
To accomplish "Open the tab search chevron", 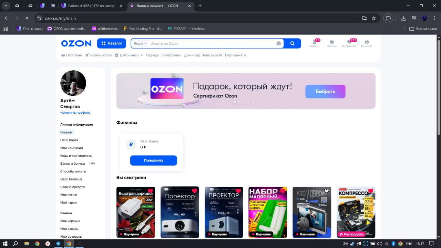I will tap(6, 6).
